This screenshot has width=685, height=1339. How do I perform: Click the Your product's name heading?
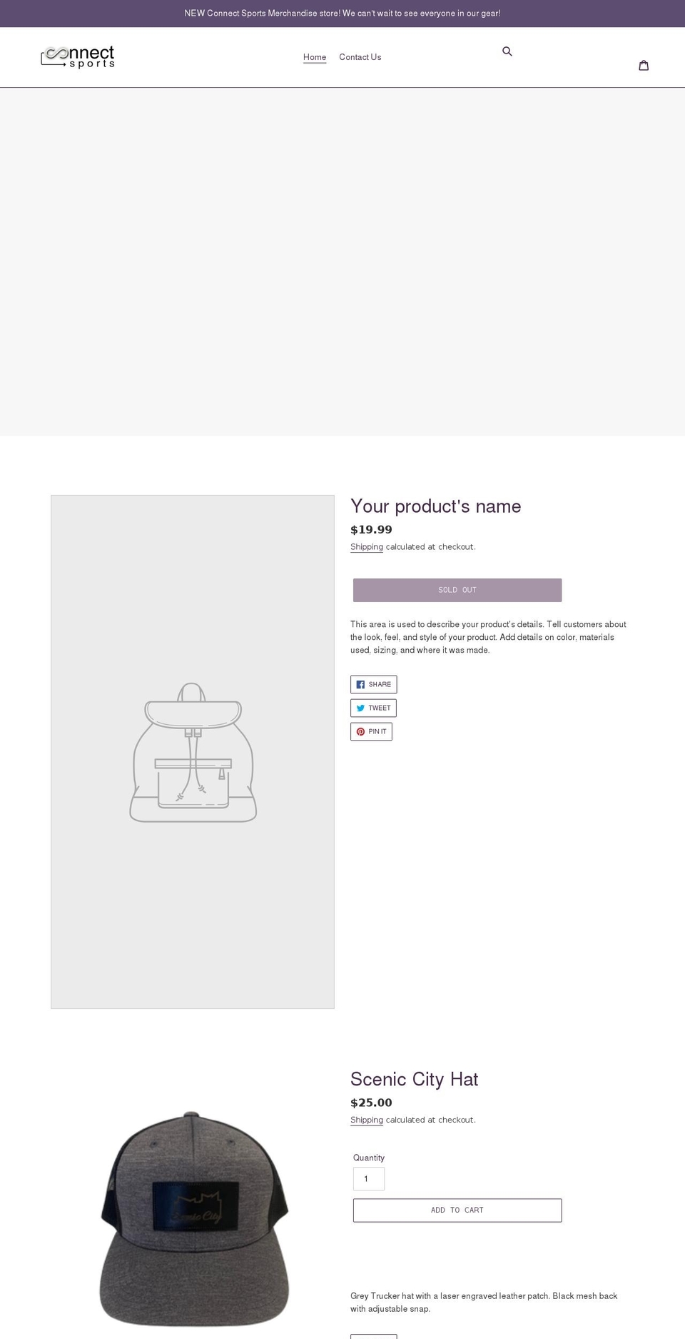(435, 506)
